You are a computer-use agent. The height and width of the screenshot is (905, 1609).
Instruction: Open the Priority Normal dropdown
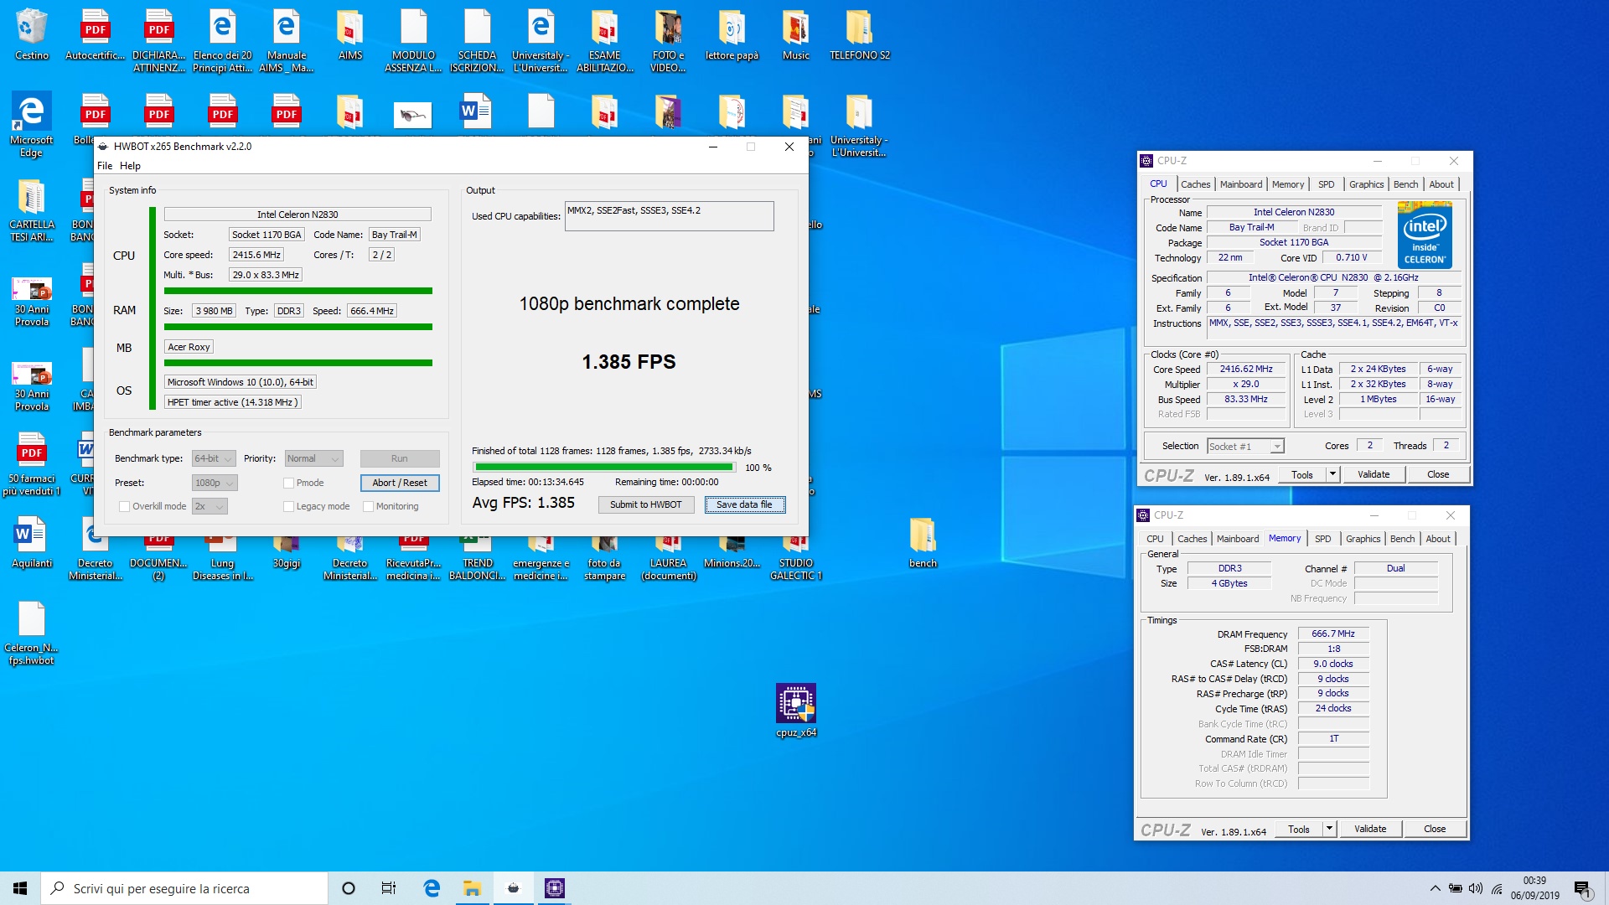pos(313,459)
